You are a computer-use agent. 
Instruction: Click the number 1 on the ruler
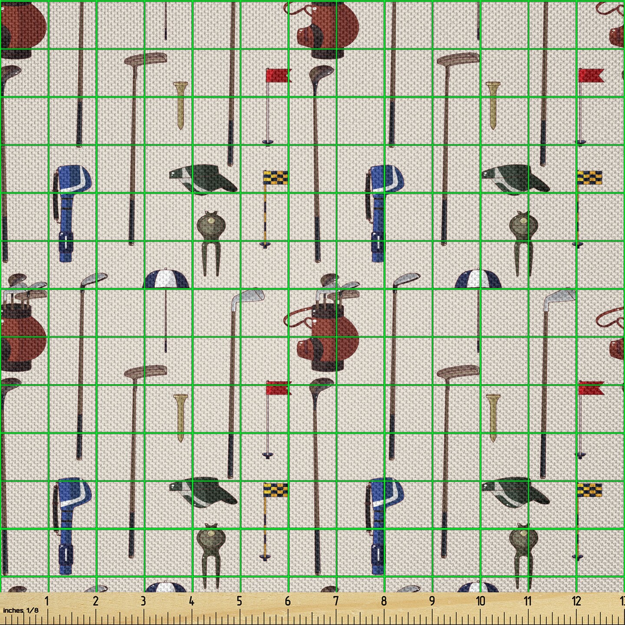pos(47,601)
